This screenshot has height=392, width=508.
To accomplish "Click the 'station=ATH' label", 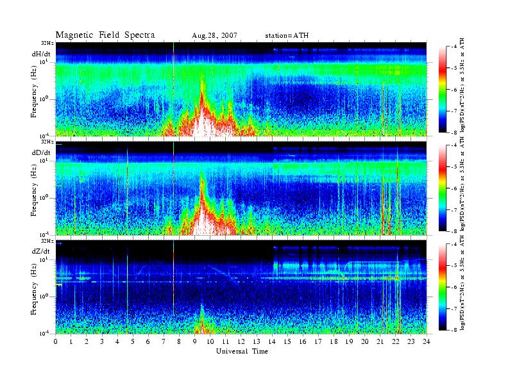I will pos(287,36).
